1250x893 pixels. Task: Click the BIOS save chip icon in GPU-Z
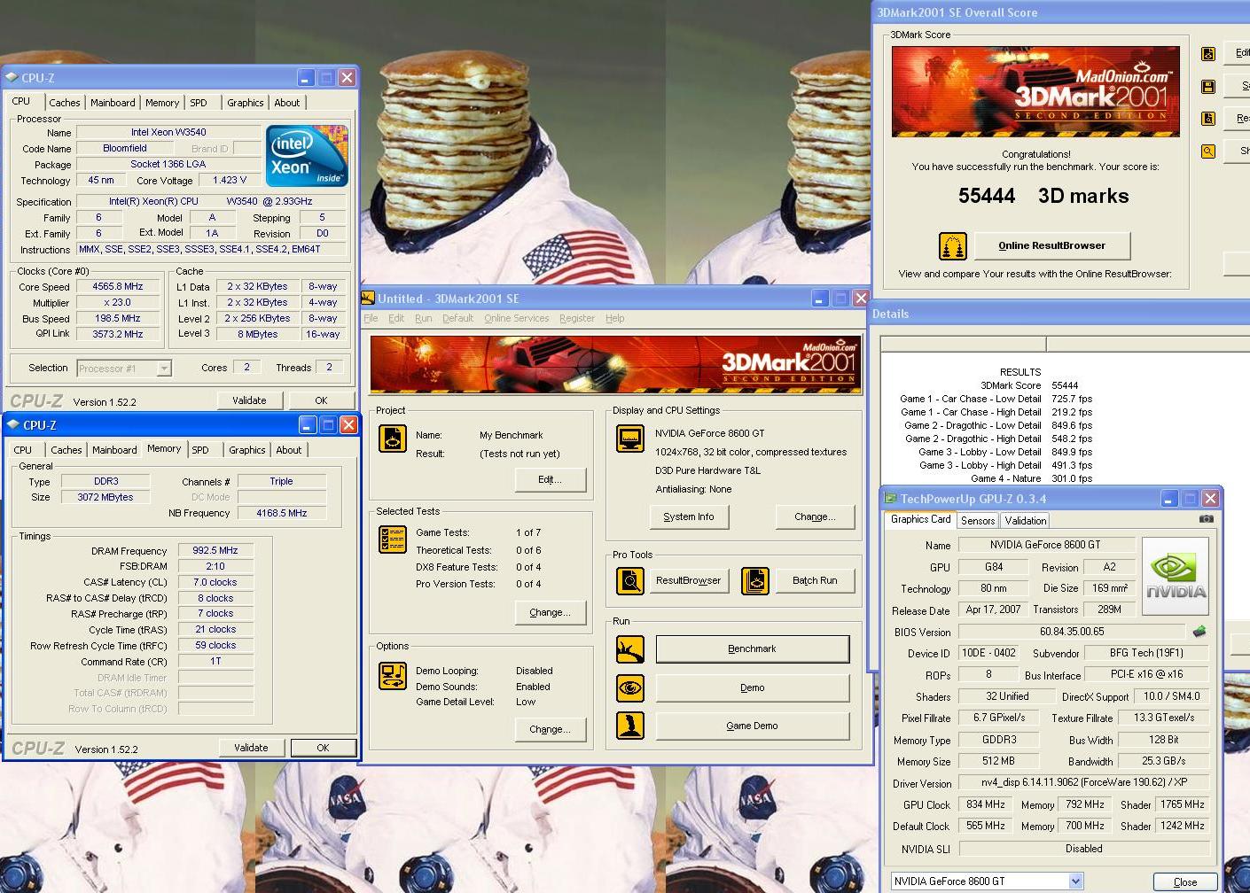pyautogui.click(x=1199, y=632)
